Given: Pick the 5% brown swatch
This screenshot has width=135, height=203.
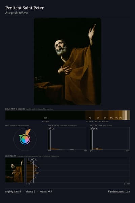Looking at the screenshot, I should (111, 115).
